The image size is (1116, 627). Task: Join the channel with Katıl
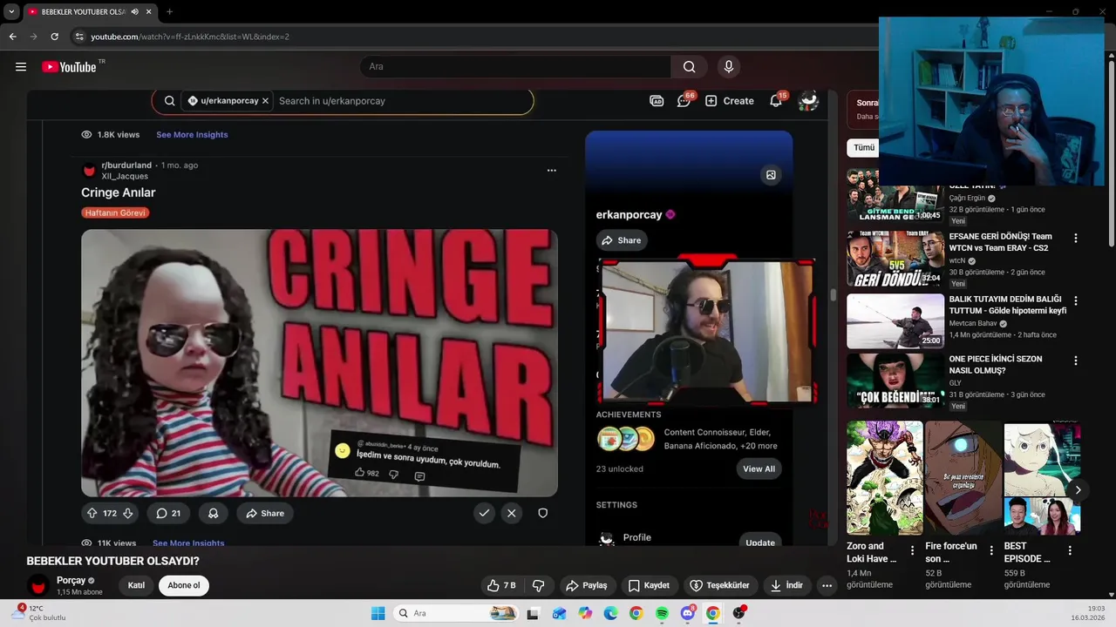pos(136,585)
